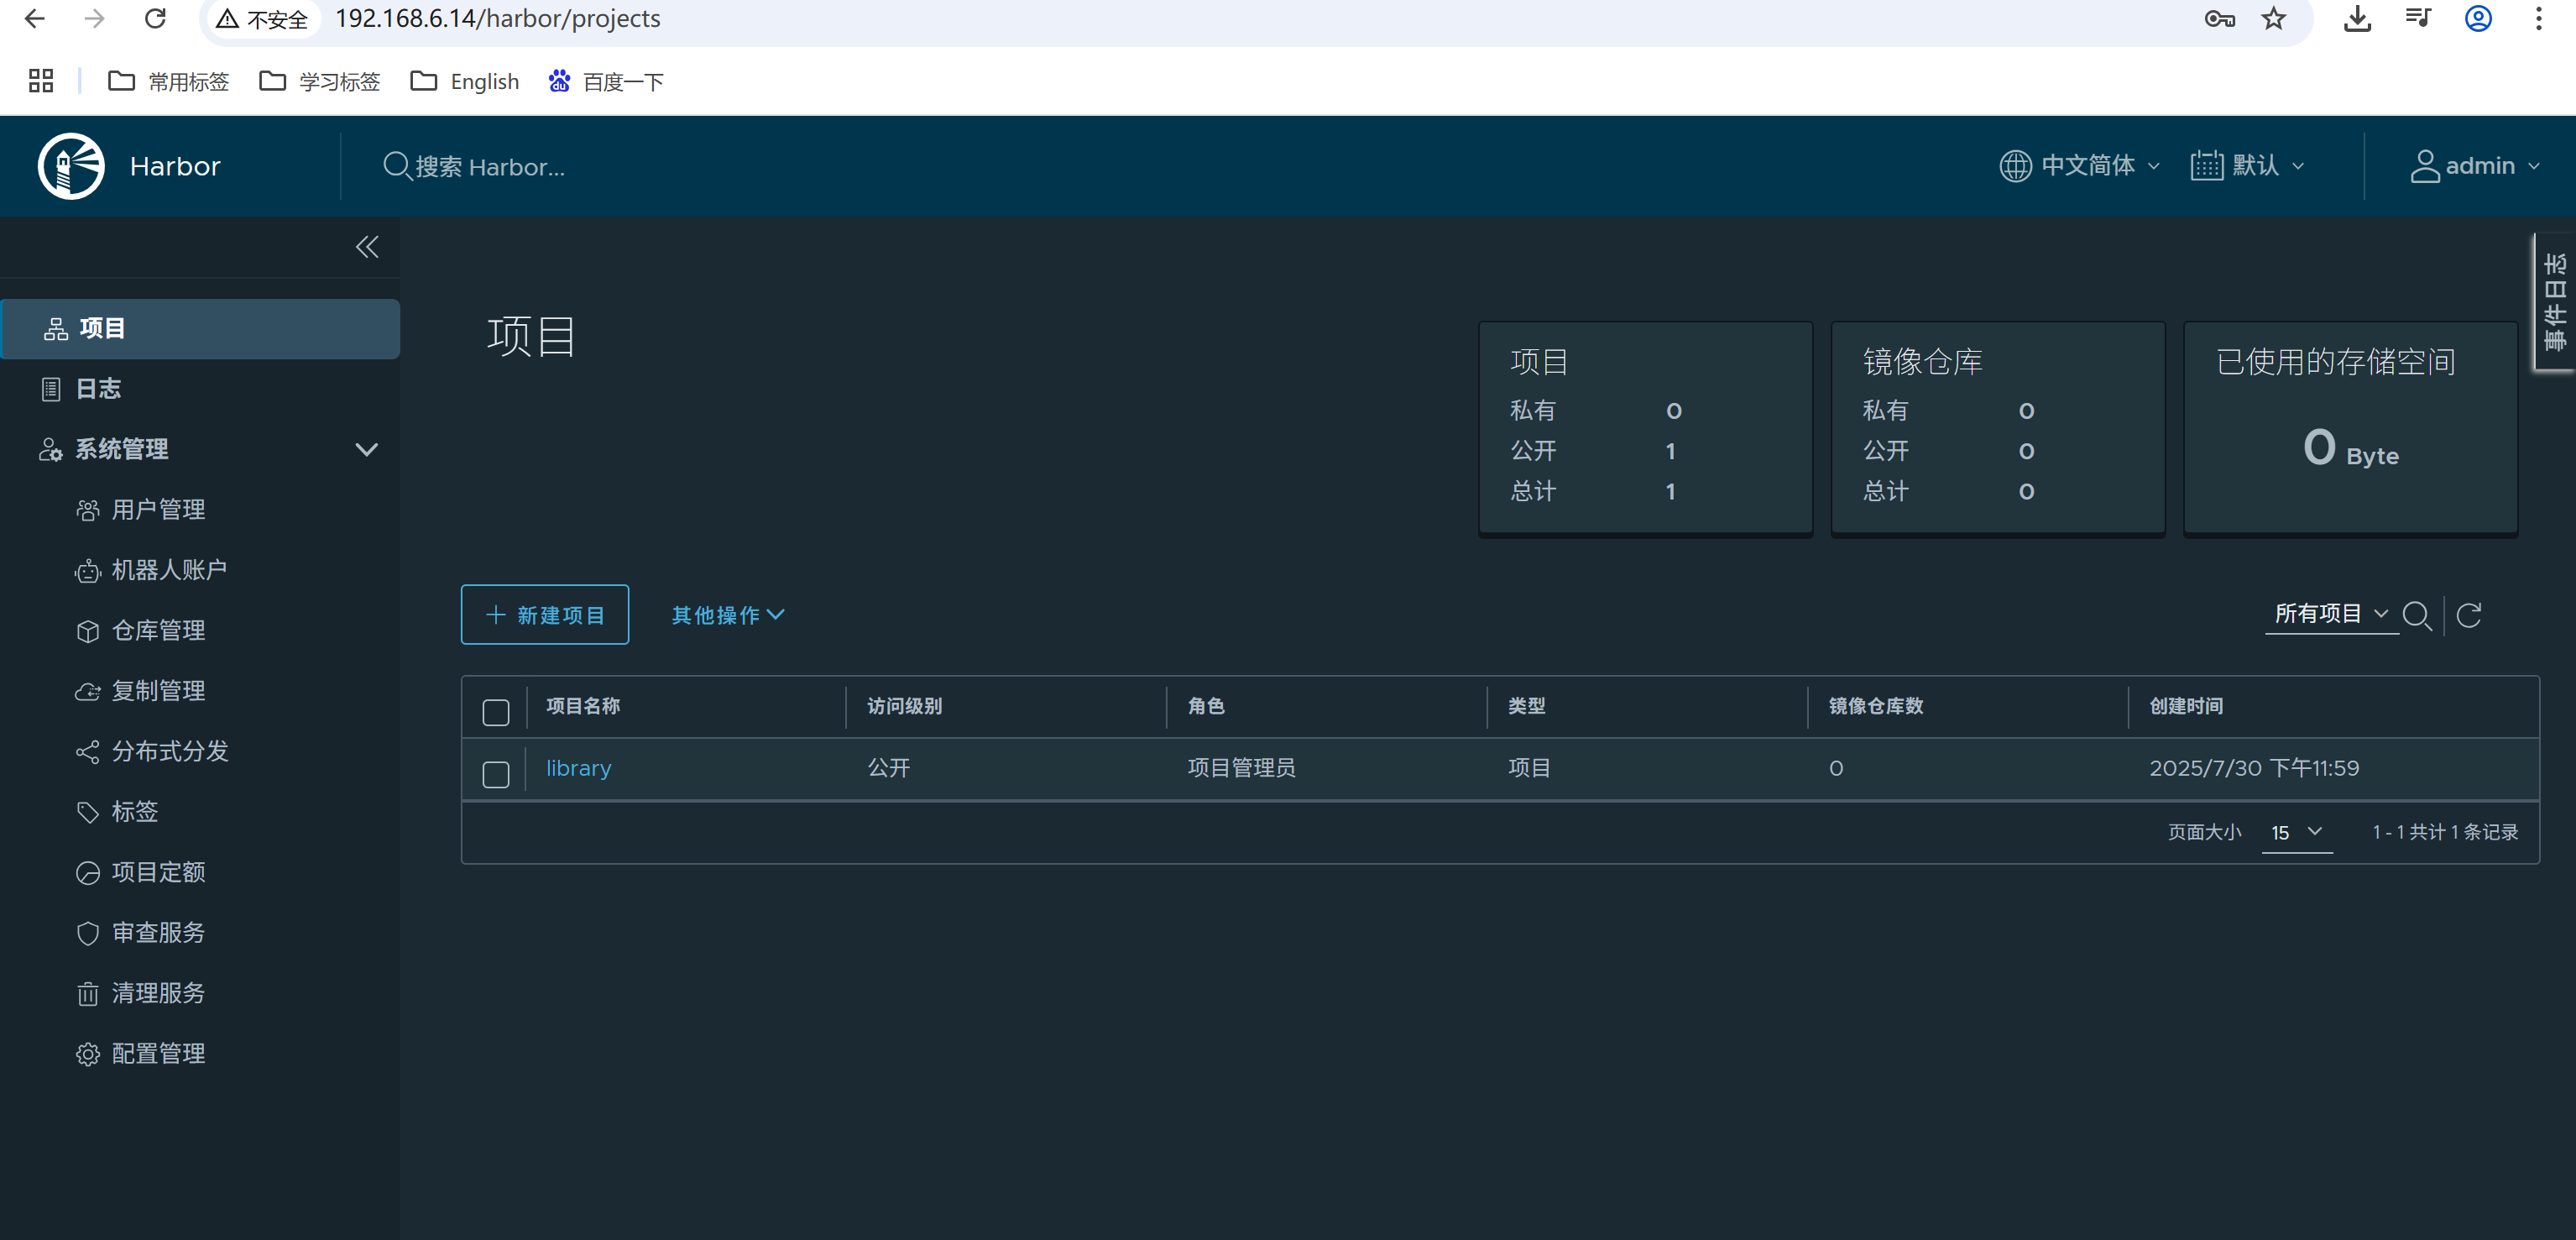
Task: Open the project search magnifier icon
Action: (x=2417, y=615)
